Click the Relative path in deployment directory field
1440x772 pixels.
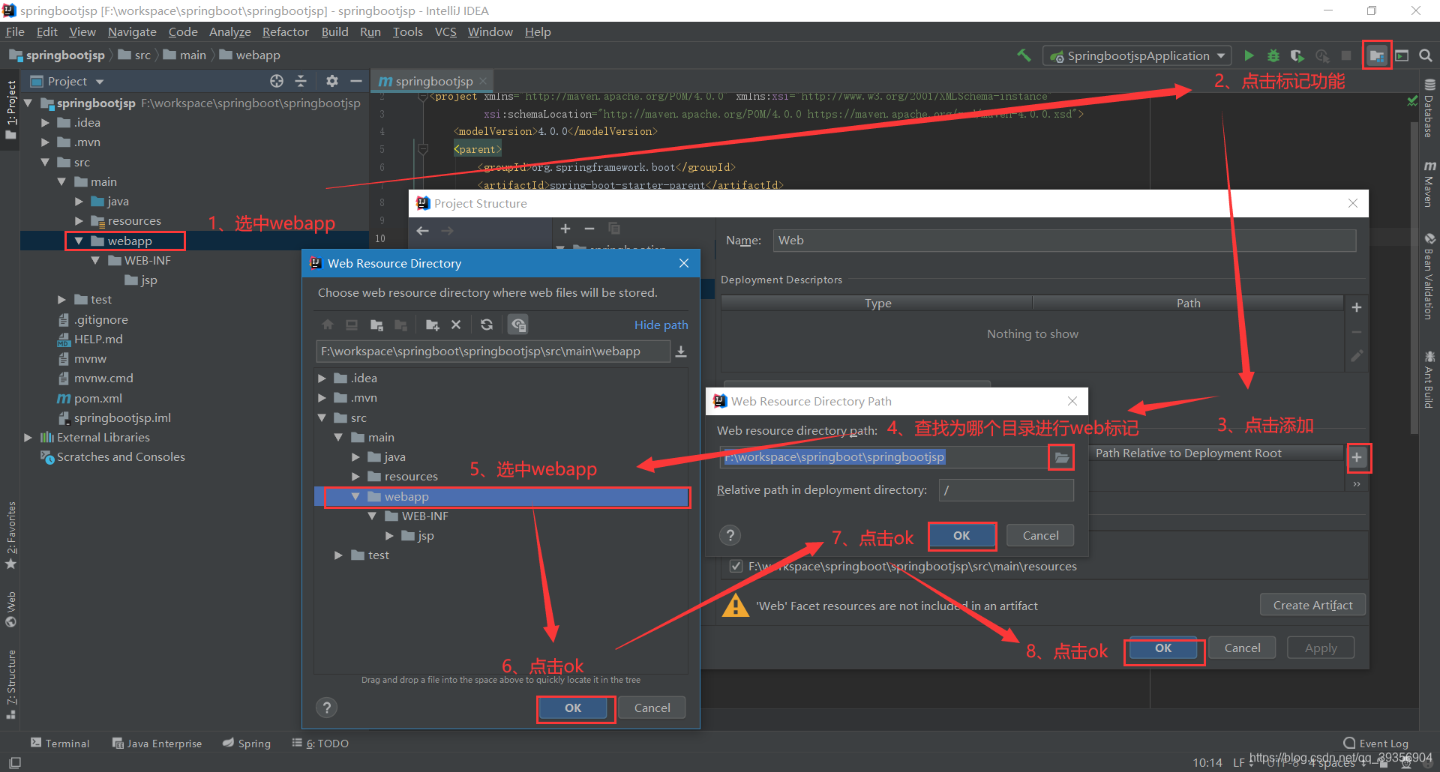pos(1006,490)
